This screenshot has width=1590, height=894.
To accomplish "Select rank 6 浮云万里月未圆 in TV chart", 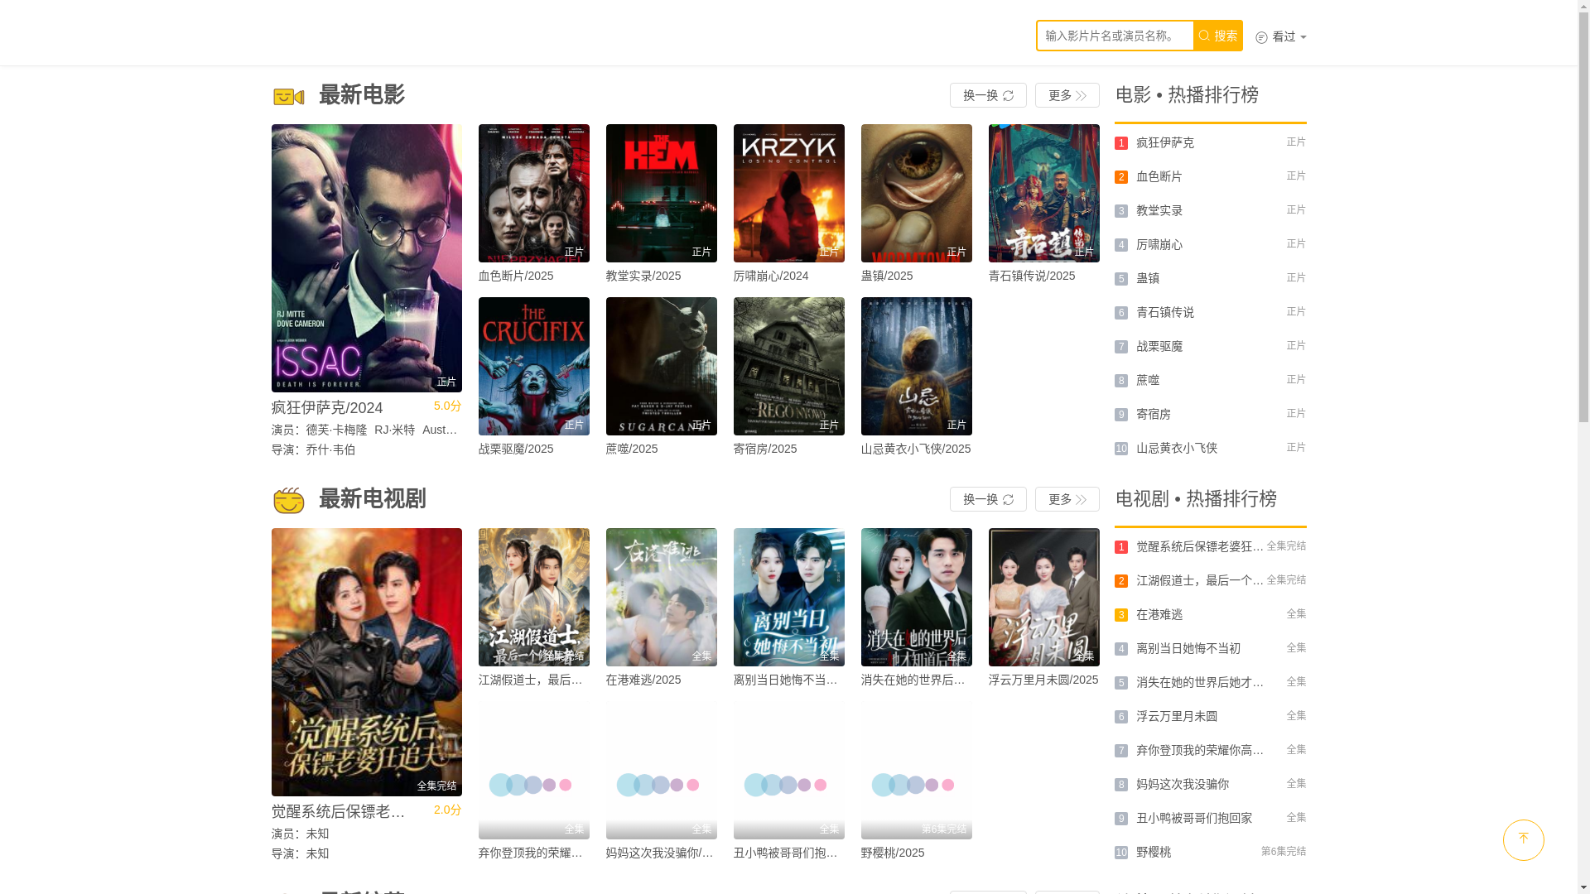I will [x=1211, y=716].
